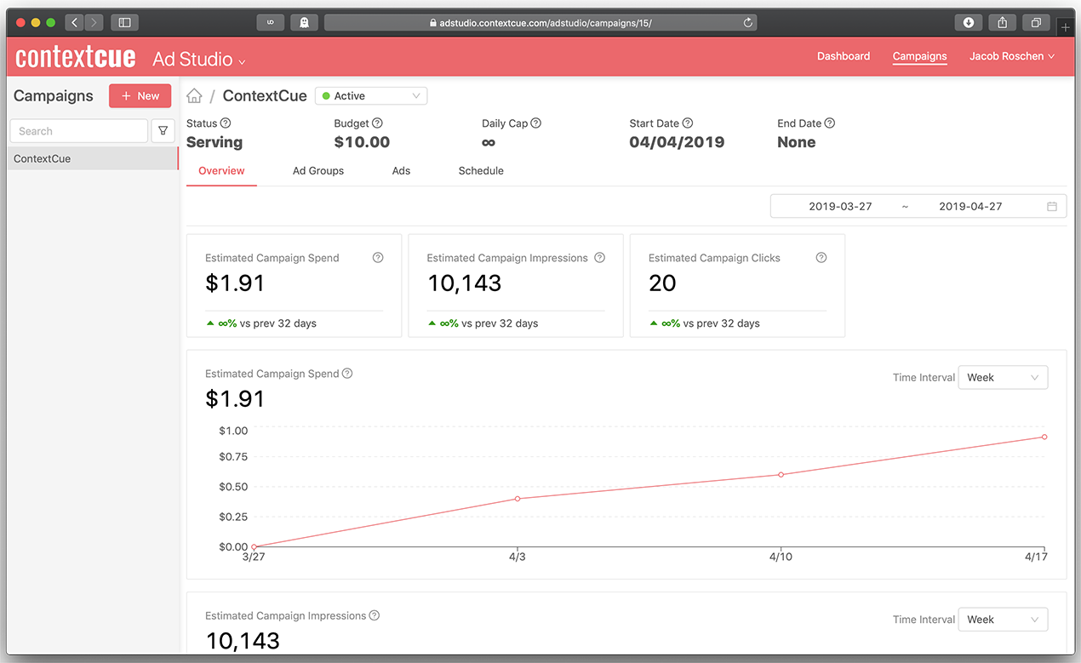This screenshot has width=1081, height=663.
Task: Click the End Date help icon
Action: click(x=830, y=123)
